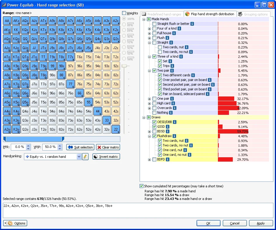Open info icon for Four of a kind
The width and height of the screenshot is (276, 230).
click(x=179, y=28)
